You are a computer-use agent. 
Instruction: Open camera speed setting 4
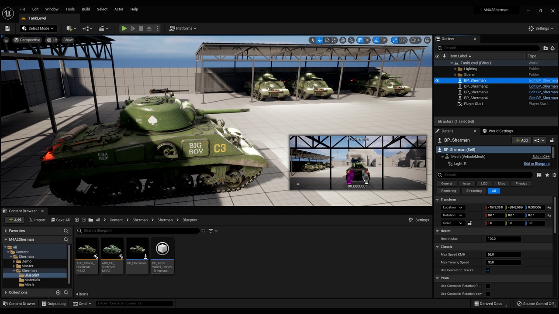point(416,40)
